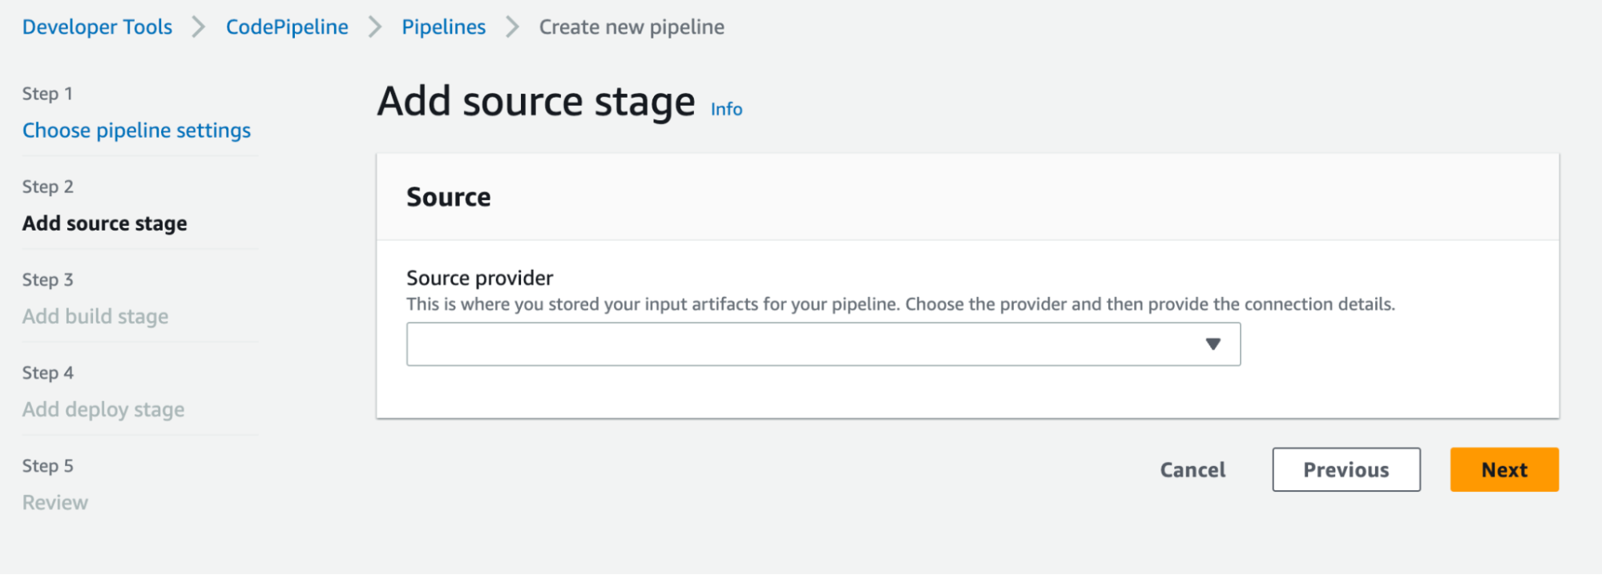Click the Source panel header
The height and width of the screenshot is (575, 1602).
point(967,197)
